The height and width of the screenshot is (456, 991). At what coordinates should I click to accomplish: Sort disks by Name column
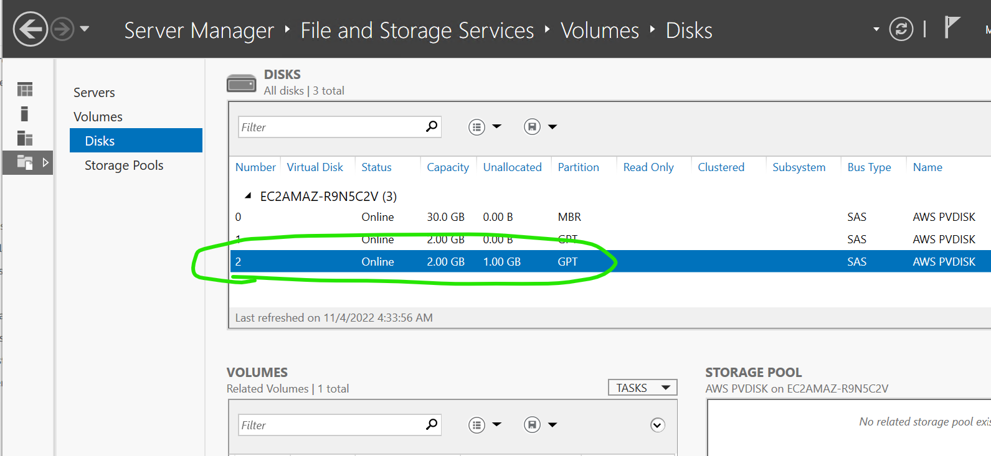point(927,167)
